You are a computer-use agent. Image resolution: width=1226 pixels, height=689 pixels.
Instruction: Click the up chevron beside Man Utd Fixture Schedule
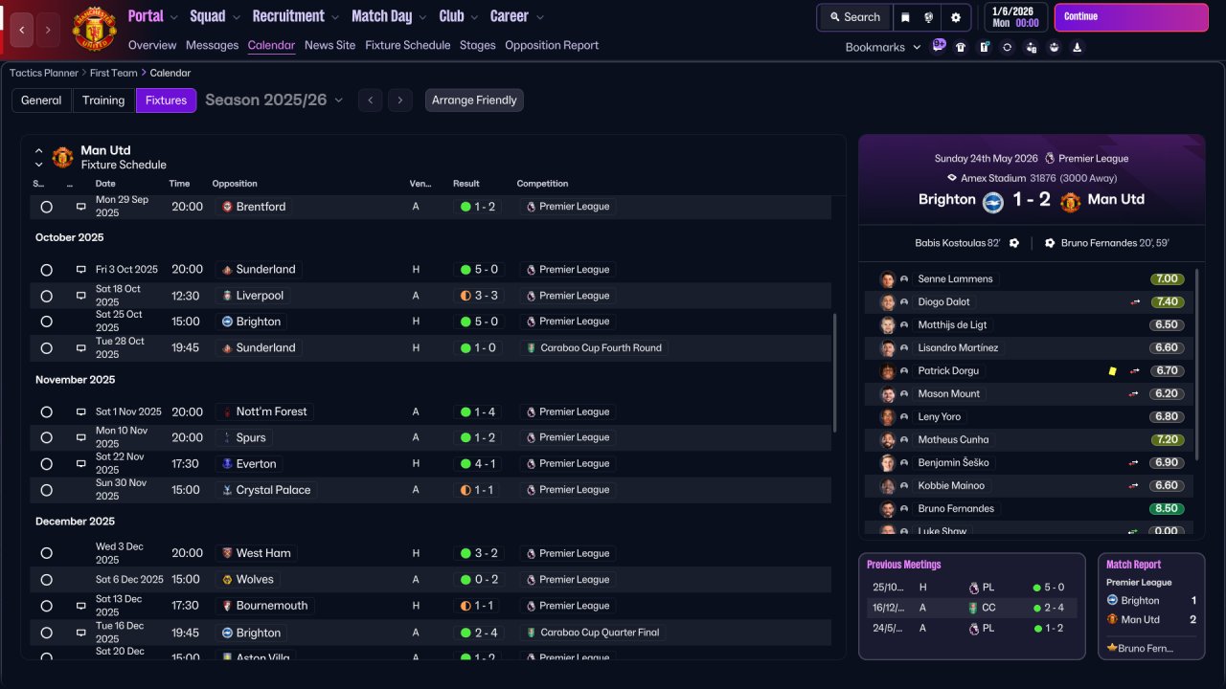(x=39, y=150)
